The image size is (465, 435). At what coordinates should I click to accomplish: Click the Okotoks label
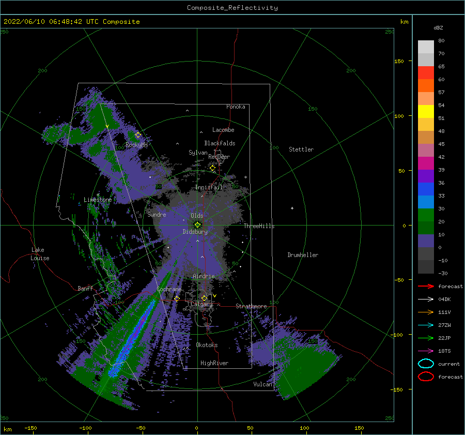tap(207, 345)
